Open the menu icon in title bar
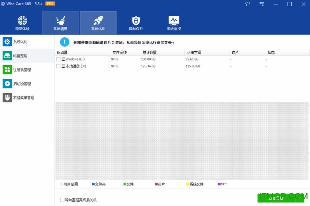 pyautogui.click(x=261, y=4)
